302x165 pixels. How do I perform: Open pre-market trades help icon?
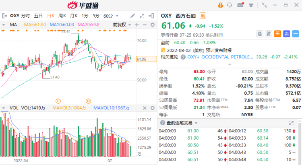pos(163,123)
